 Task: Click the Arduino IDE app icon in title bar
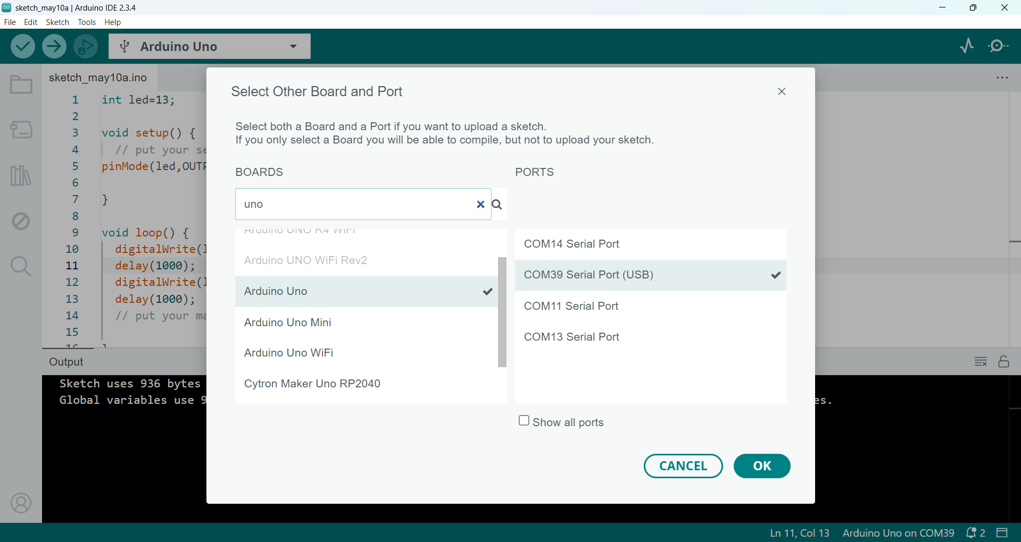(x=6, y=7)
